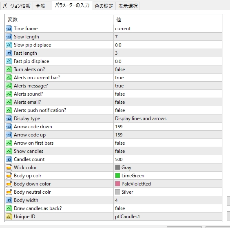
Task: Click the boolean icon beside Alerts on current bar?
Action: 9,78
